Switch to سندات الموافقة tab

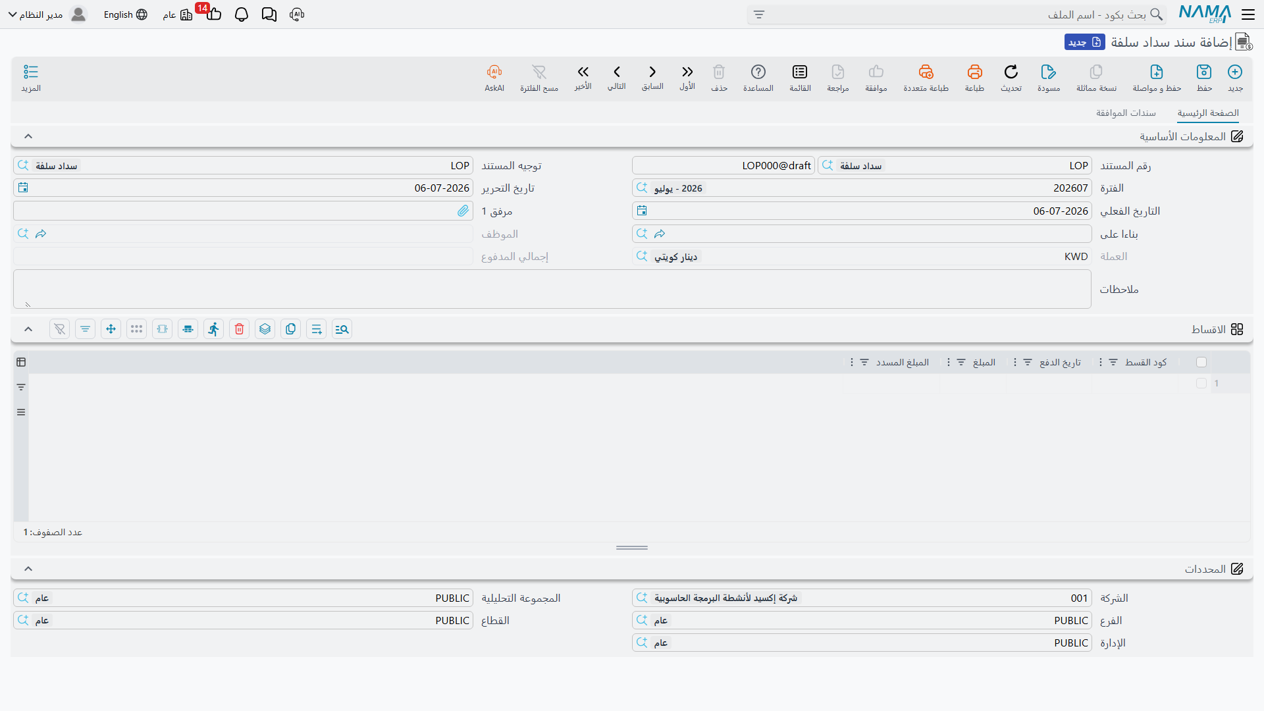coord(1126,113)
